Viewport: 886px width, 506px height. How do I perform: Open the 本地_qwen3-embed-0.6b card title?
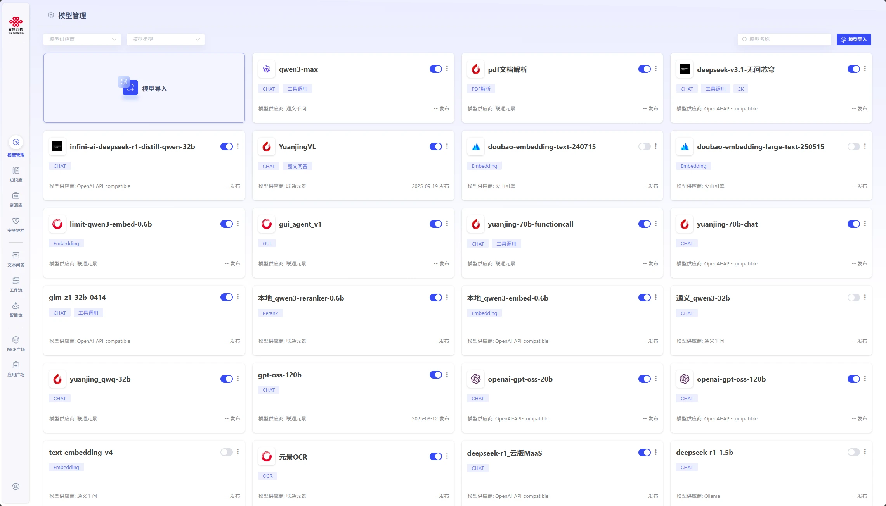(508, 298)
